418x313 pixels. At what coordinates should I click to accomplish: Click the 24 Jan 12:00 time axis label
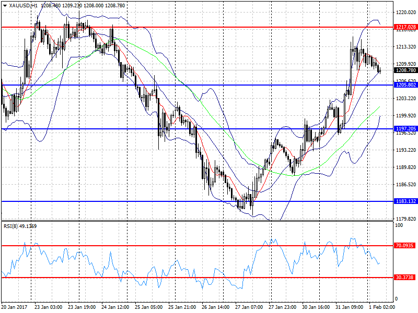tap(115, 307)
